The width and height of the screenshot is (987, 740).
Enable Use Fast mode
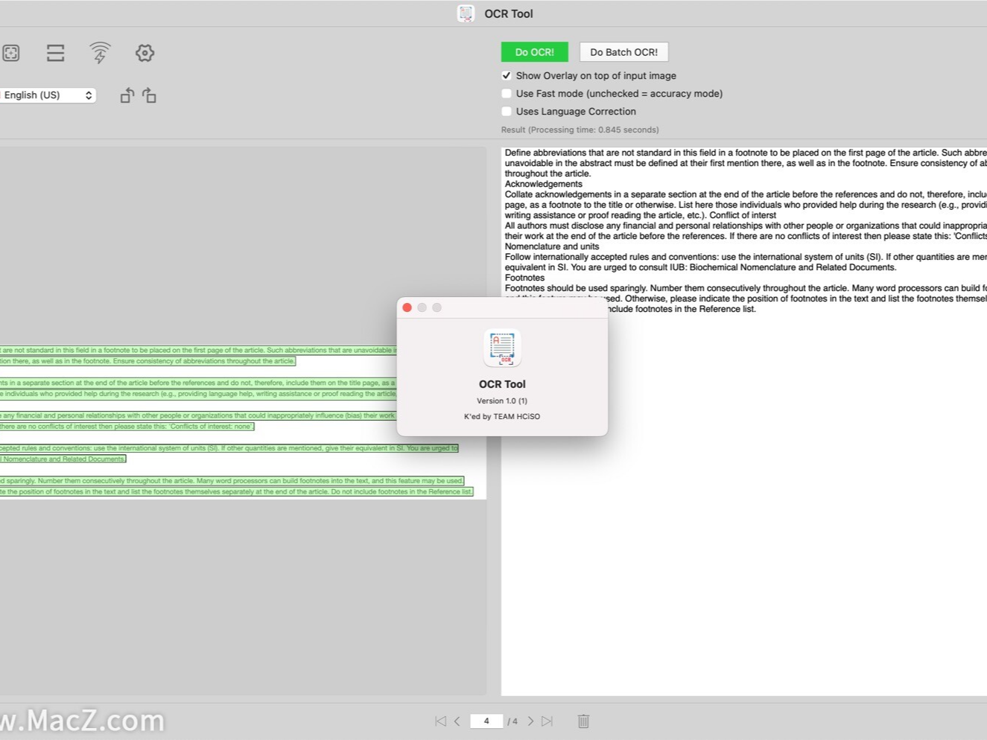coord(507,93)
